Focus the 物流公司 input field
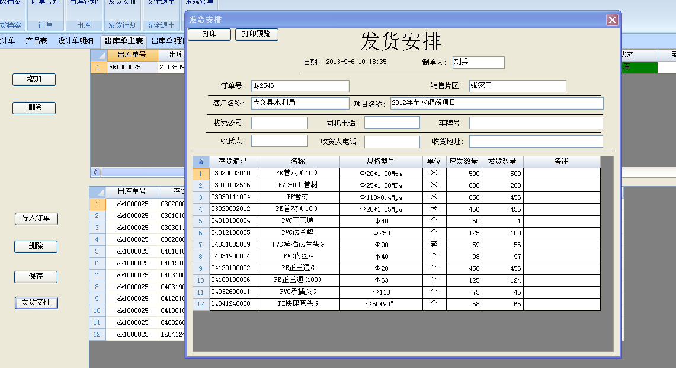This screenshot has height=368, width=676. [x=280, y=123]
